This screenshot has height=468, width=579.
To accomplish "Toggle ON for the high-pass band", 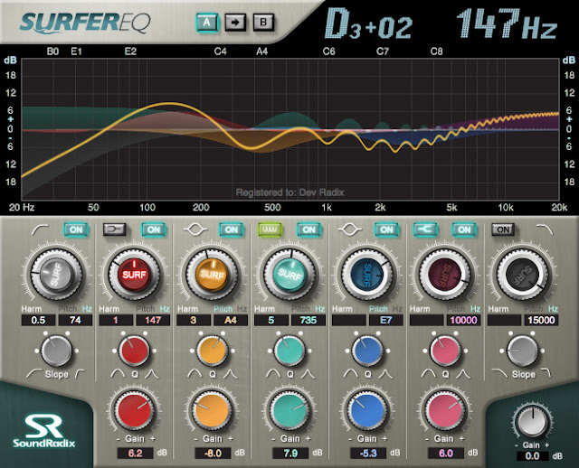I will pos(76,229).
